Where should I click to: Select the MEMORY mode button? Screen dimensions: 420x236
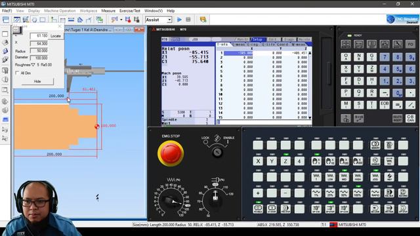(x=375, y=145)
